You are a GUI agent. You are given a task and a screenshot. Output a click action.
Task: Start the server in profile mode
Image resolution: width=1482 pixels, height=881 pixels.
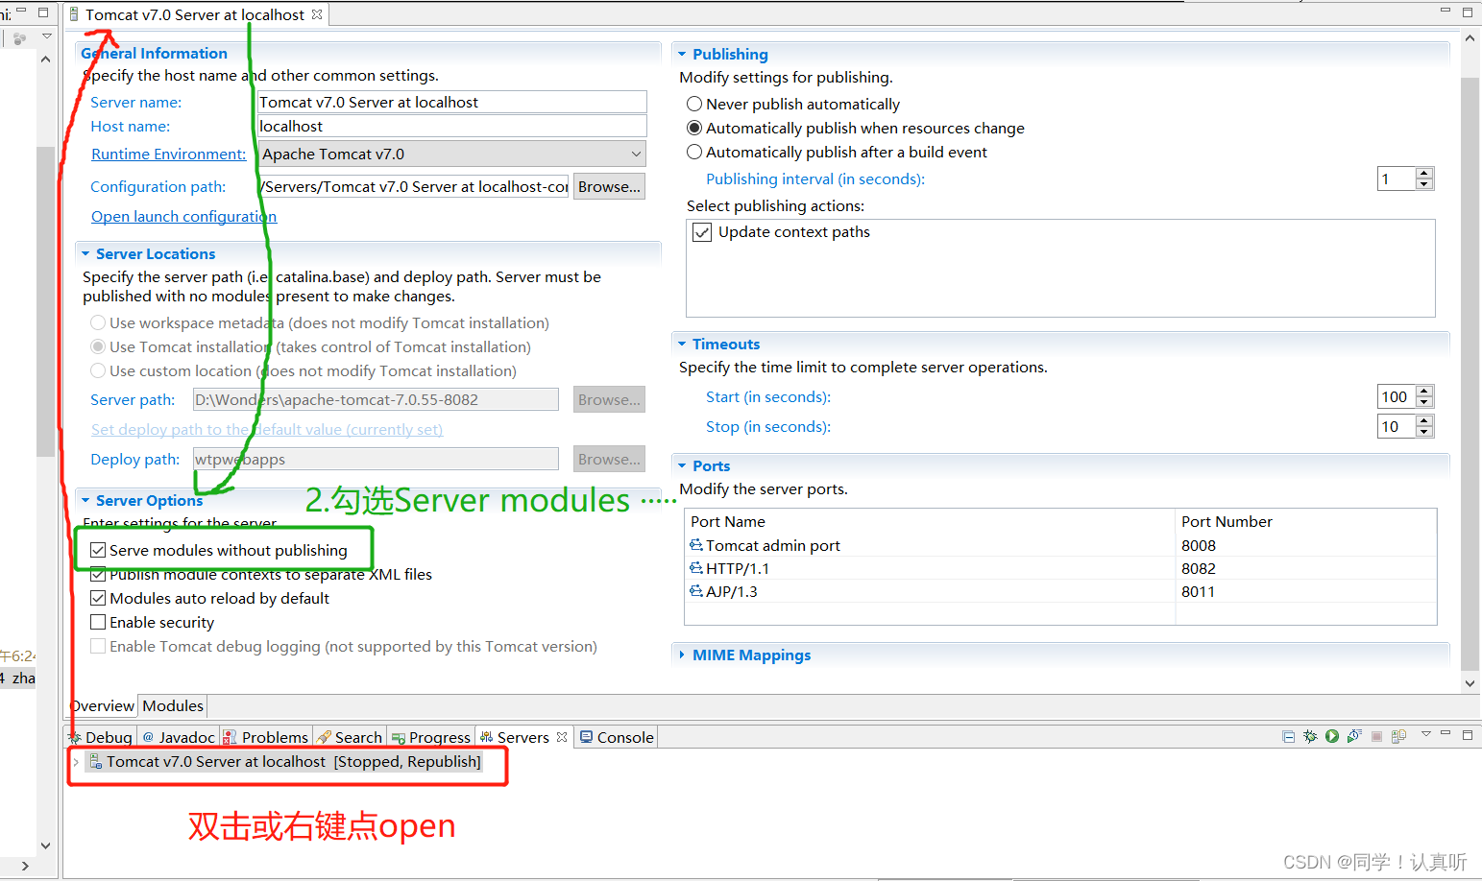pos(1354,737)
